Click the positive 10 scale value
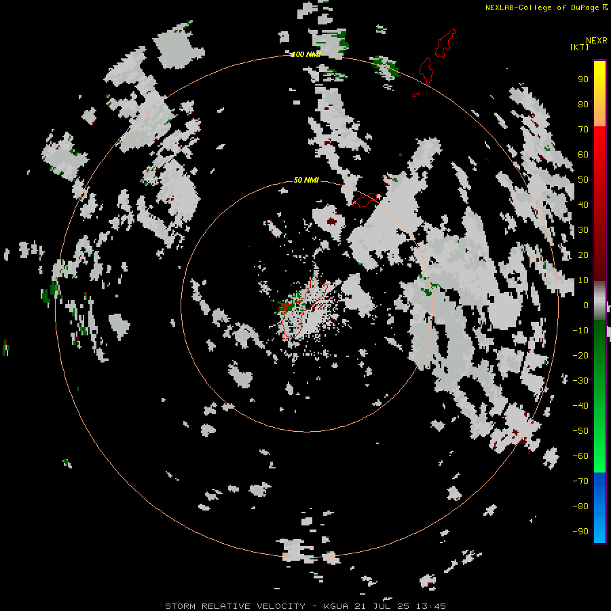 pyautogui.click(x=583, y=280)
